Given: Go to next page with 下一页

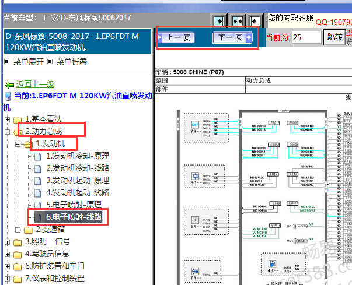Looking at the screenshot, I should [232, 37].
